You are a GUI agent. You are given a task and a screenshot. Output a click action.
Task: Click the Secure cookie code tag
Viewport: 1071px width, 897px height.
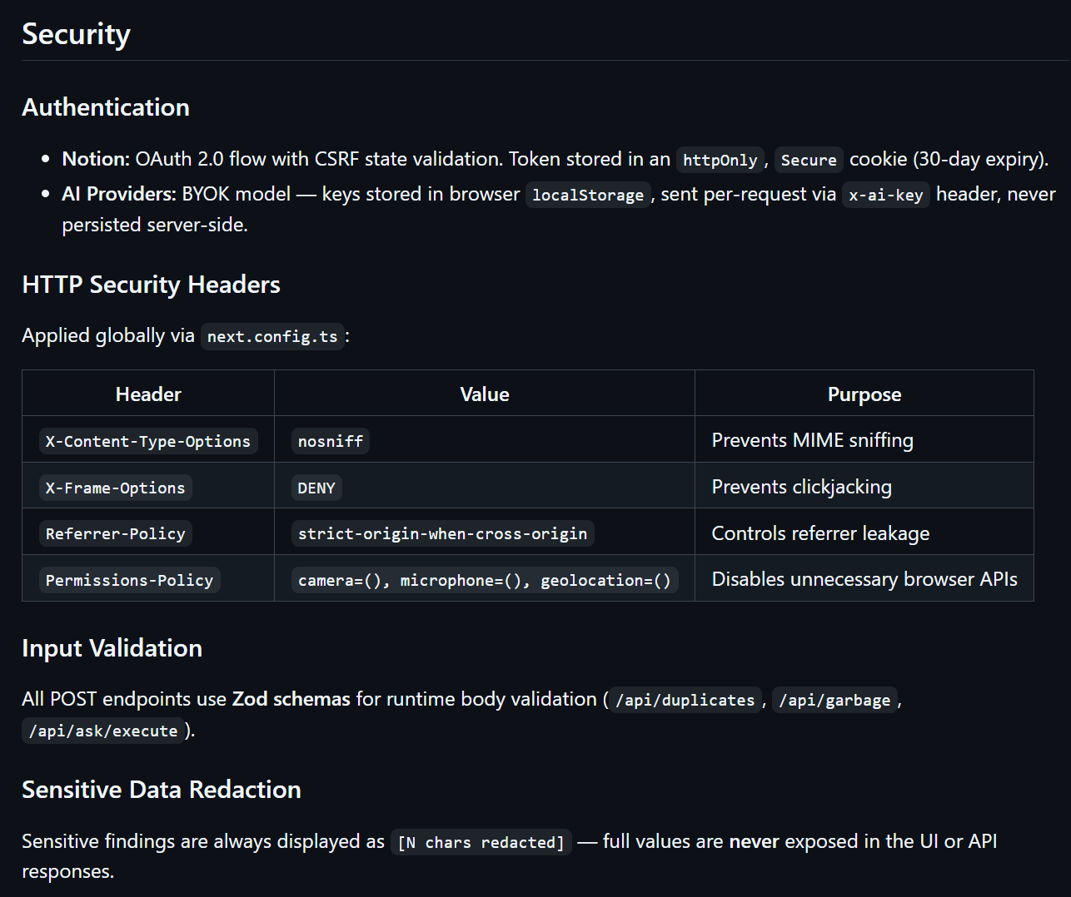pos(808,160)
